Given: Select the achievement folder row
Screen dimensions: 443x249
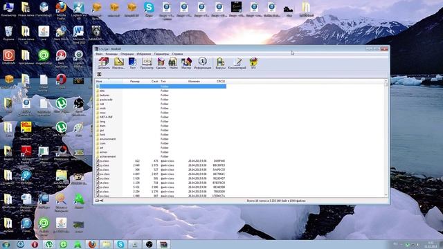Looking at the screenshot, I should point(161,156).
